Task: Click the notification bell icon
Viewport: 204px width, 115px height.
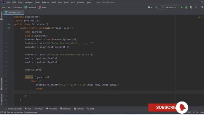Action: click(182, 108)
